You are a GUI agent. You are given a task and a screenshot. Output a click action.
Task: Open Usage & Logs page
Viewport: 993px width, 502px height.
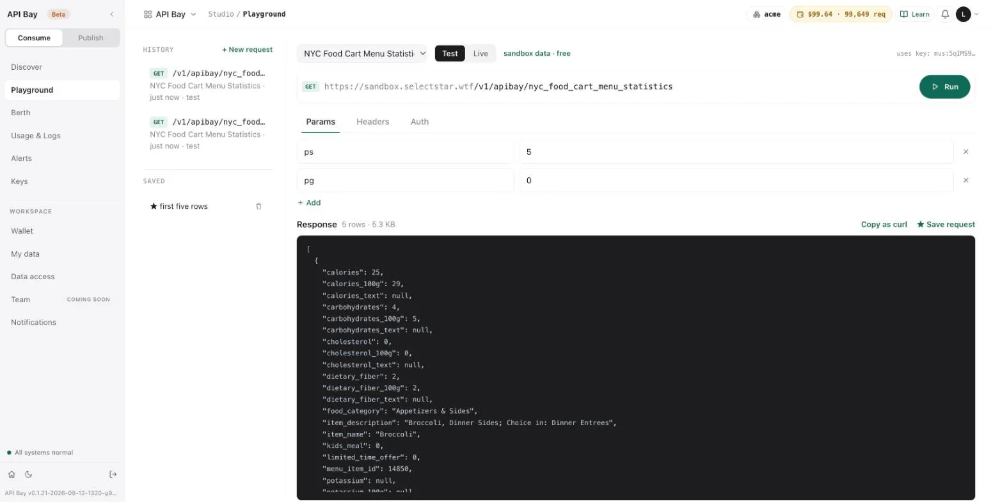tap(62, 136)
